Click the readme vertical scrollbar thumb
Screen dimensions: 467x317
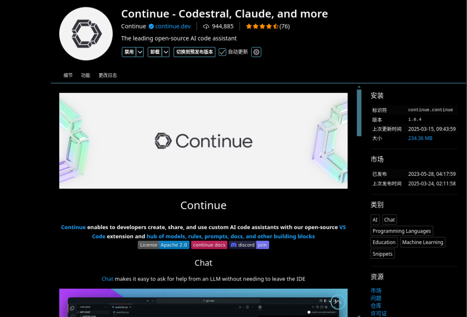[359, 112]
